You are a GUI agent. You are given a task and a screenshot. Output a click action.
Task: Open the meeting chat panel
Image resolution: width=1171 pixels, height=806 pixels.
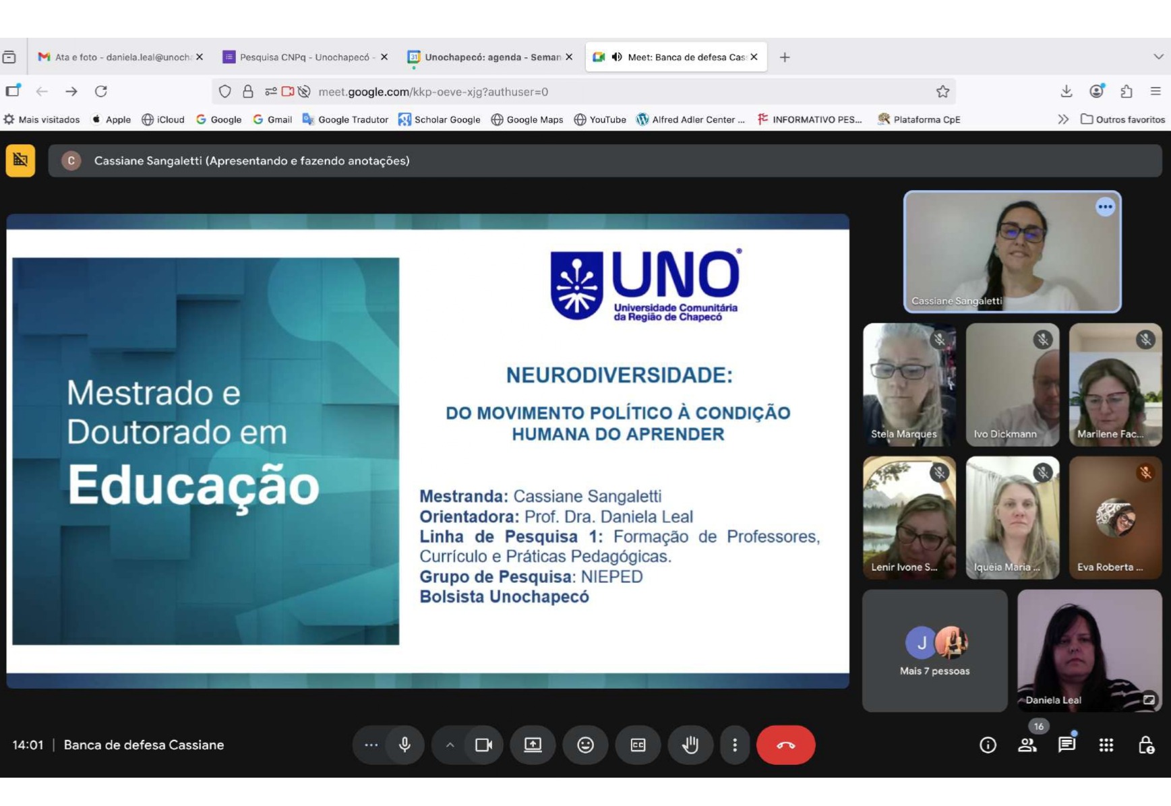click(x=1067, y=745)
